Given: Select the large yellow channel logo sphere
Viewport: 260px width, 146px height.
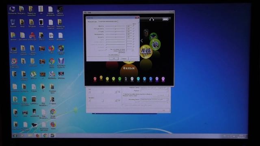Looking at the screenshot, I should click(x=146, y=52).
